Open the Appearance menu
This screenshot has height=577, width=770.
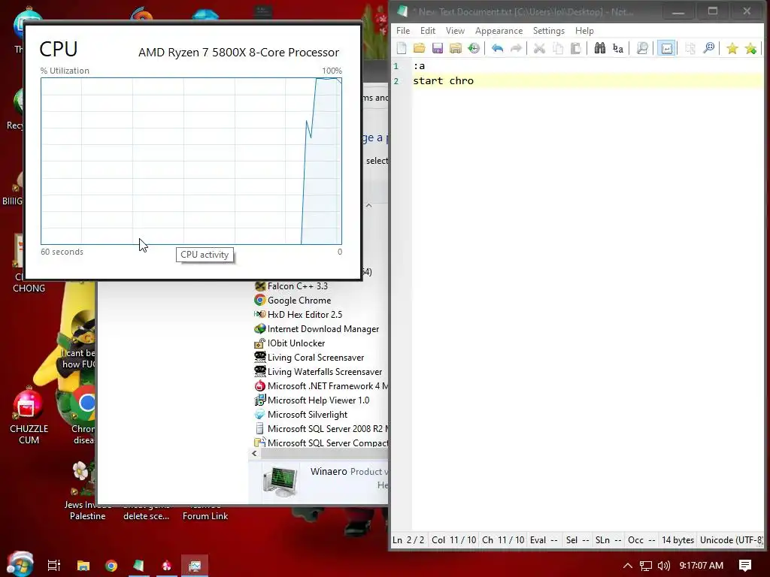(499, 30)
